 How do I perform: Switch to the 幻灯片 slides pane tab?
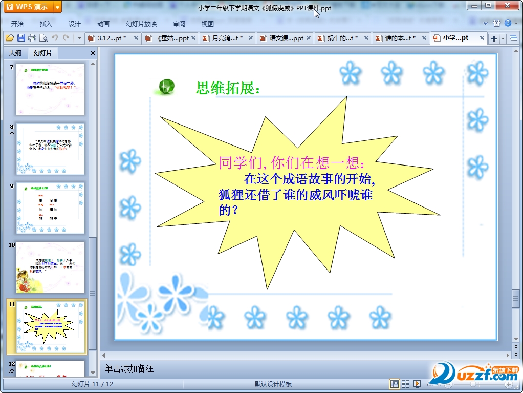click(x=42, y=53)
